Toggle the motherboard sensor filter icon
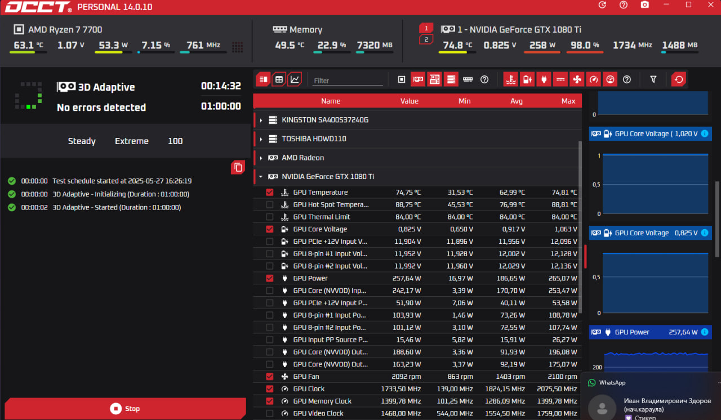Screen dimensions: 721x420 coord(434,79)
